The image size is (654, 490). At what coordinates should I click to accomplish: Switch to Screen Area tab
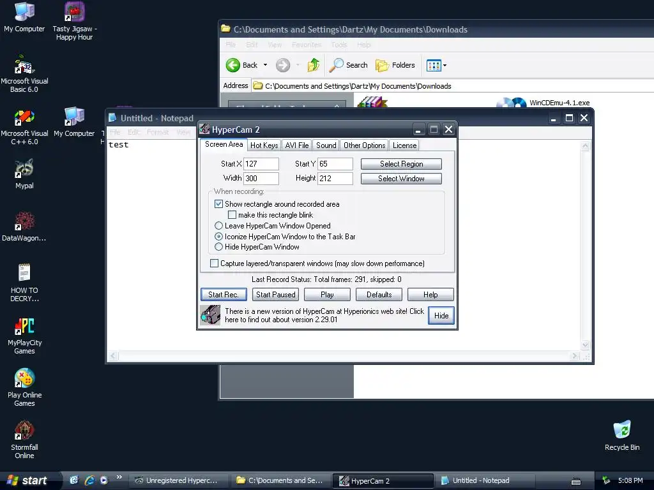pyautogui.click(x=224, y=144)
